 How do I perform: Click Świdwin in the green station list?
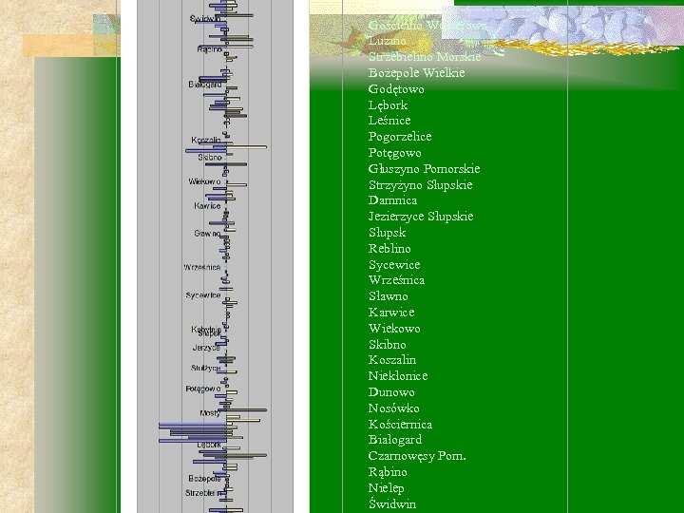tap(392, 504)
